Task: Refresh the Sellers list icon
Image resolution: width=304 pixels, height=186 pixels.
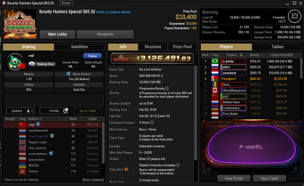Action: coord(40,119)
